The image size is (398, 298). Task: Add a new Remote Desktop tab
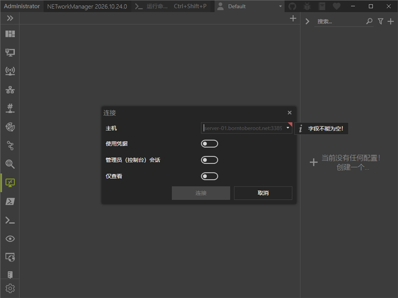[293, 18]
